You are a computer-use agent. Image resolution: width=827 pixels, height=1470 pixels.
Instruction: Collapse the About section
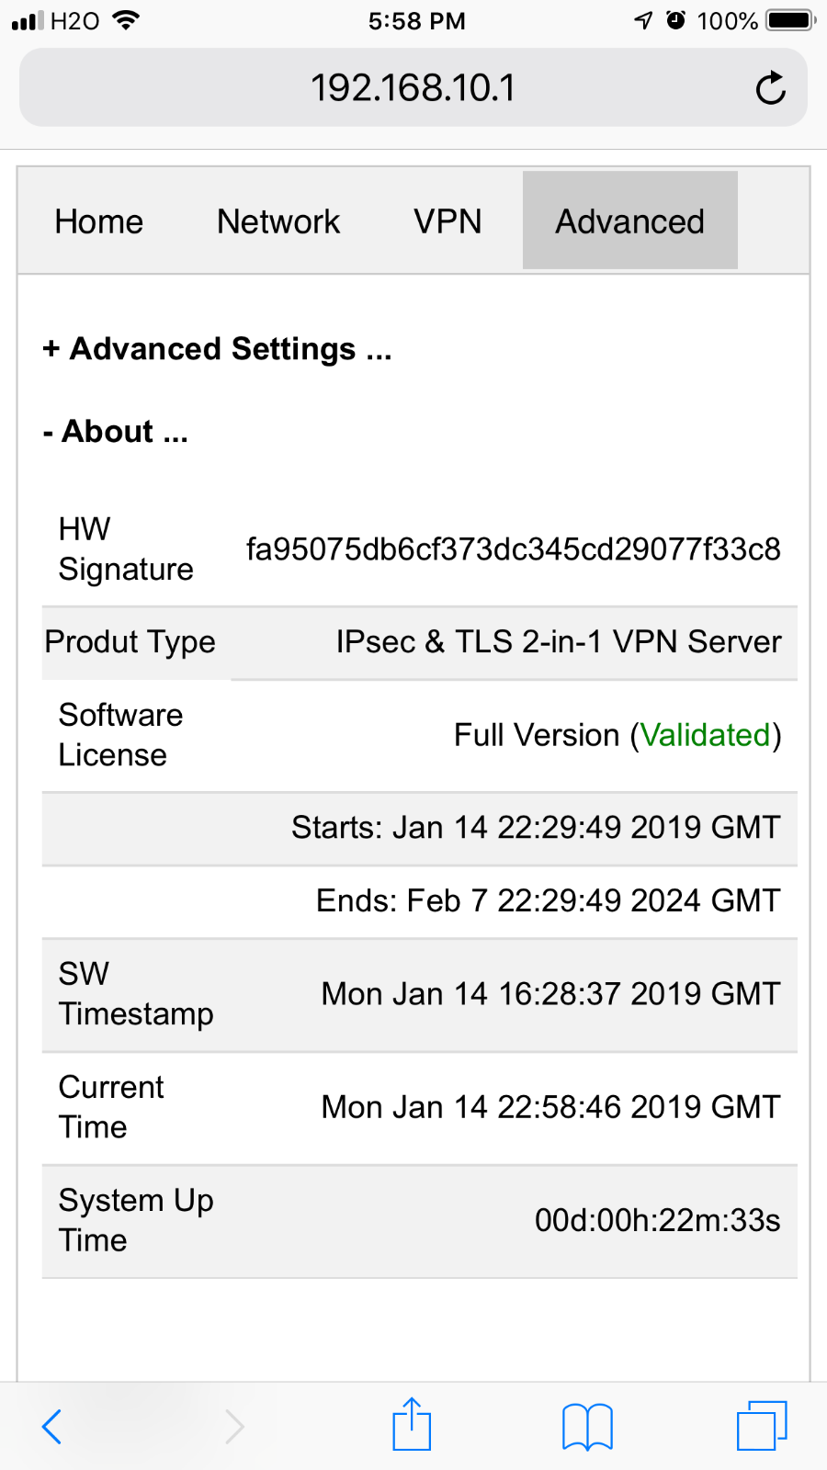[x=116, y=432]
